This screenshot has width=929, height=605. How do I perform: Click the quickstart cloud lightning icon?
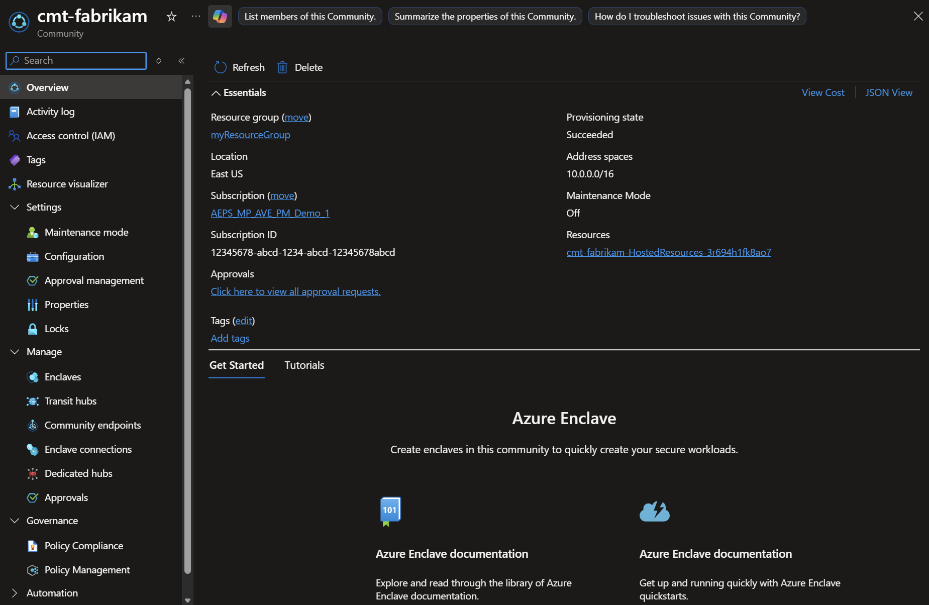click(655, 512)
